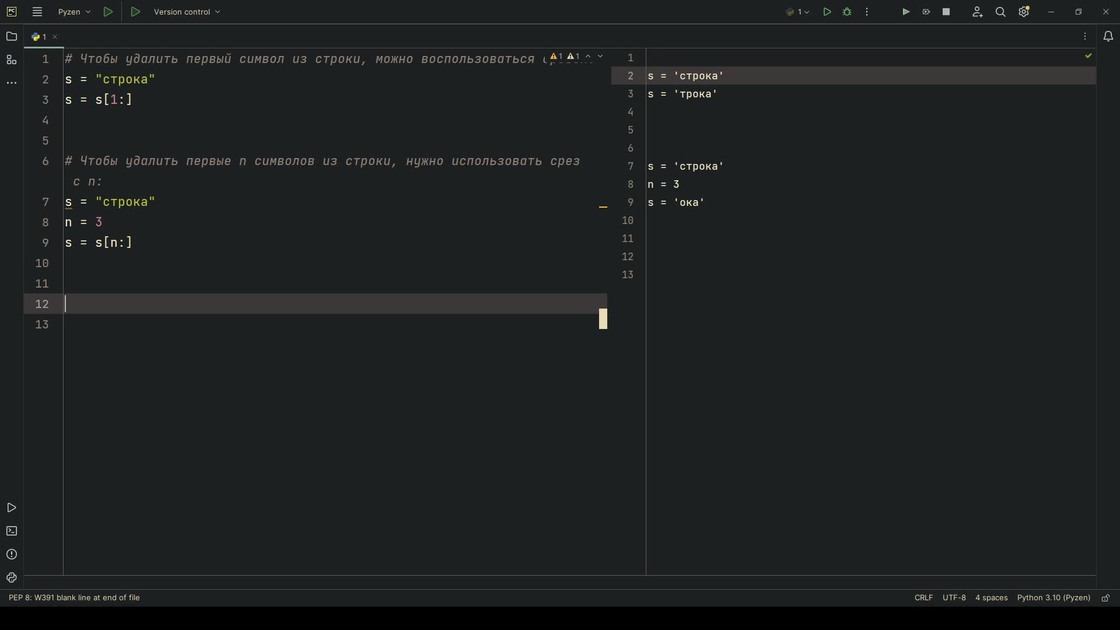
Task: Click the first yellow warning indicator
Action: click(x=556, y=57)
